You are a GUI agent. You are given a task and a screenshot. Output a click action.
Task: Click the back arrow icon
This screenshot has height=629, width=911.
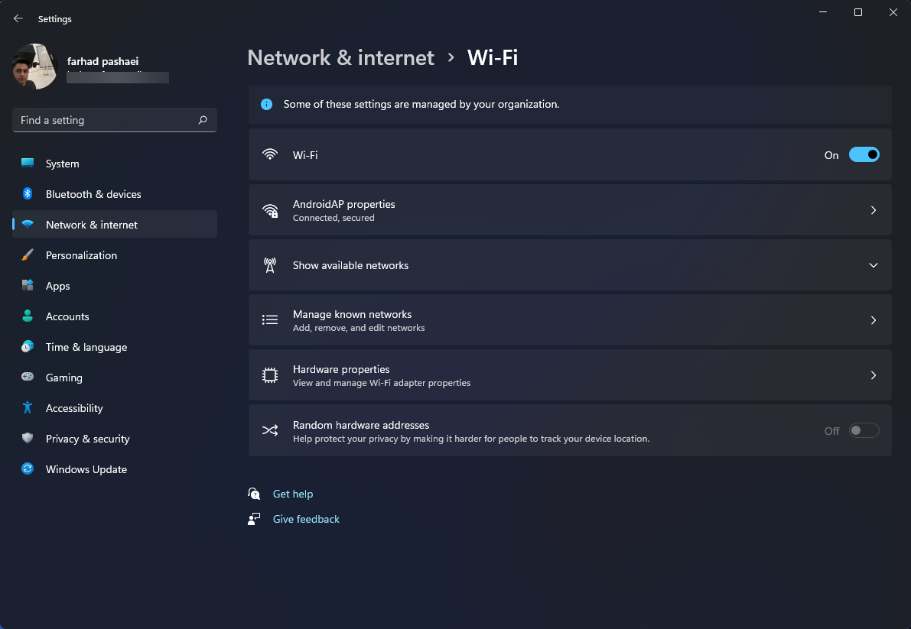tap(18, 18)
